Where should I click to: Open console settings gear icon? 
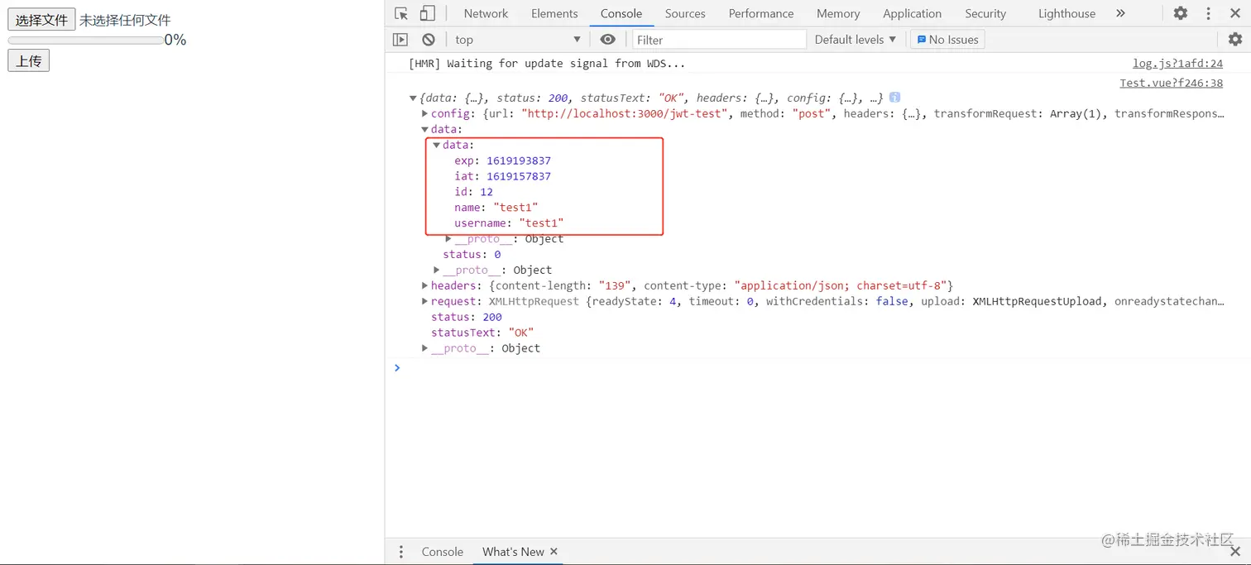pyautogui.click(x=1234, y=40)
